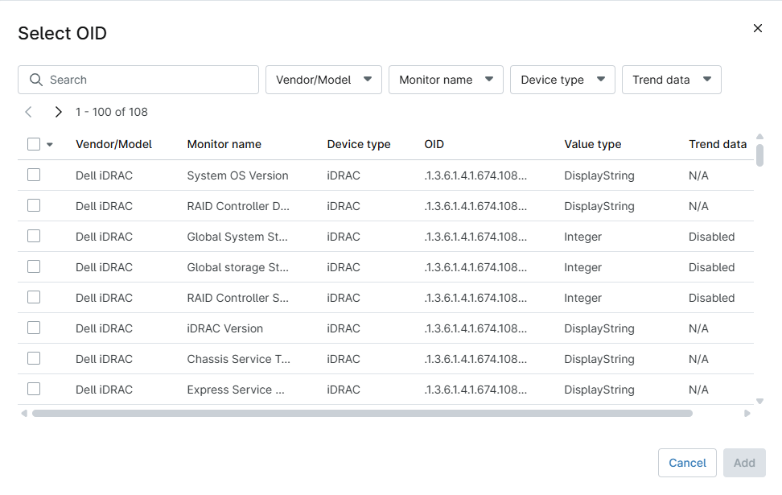Screen dimensions: 782x495
Task: Click the horizontal scrollbar left arrow
Action: pos(24,413)
